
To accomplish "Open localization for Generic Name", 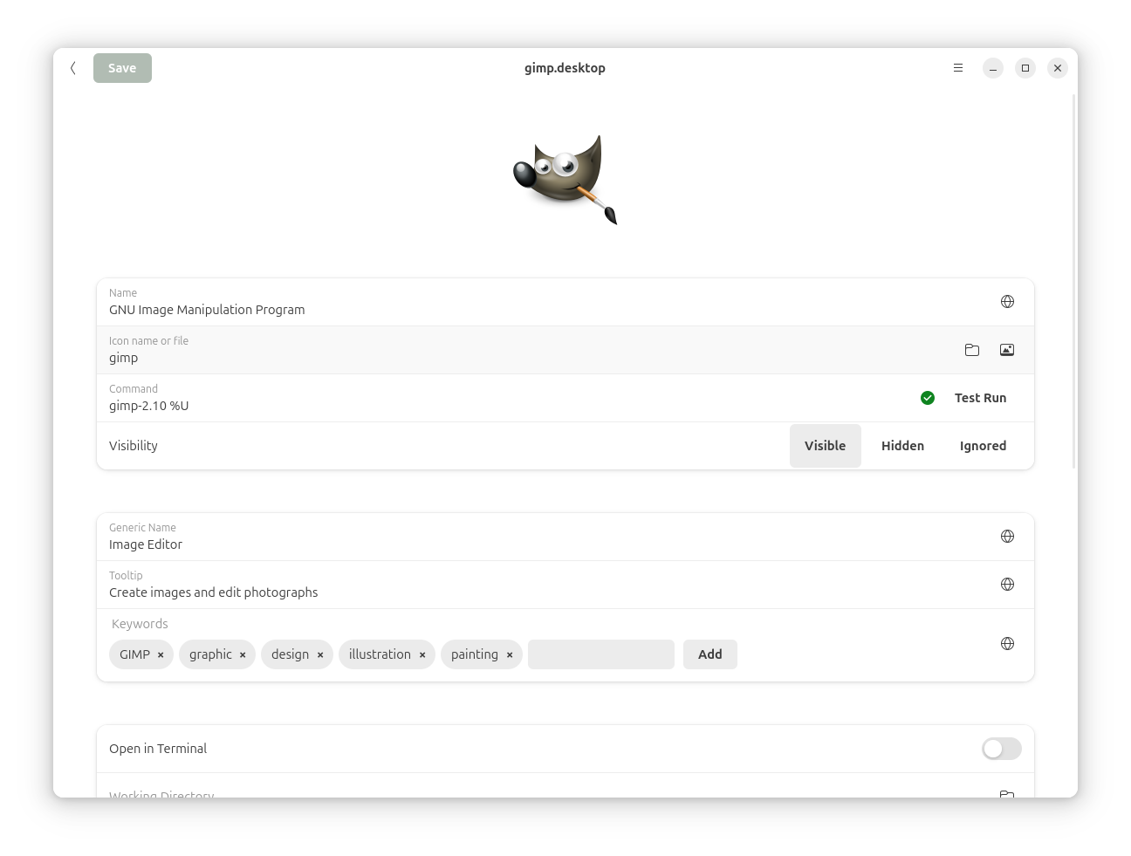I will click(x=1007, y=537).
